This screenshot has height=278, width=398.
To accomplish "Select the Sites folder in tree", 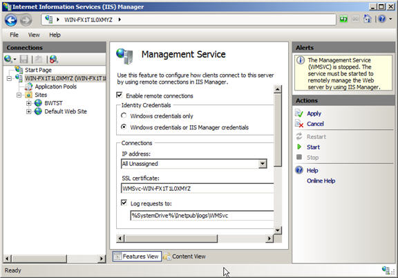I will click(41, 95).
